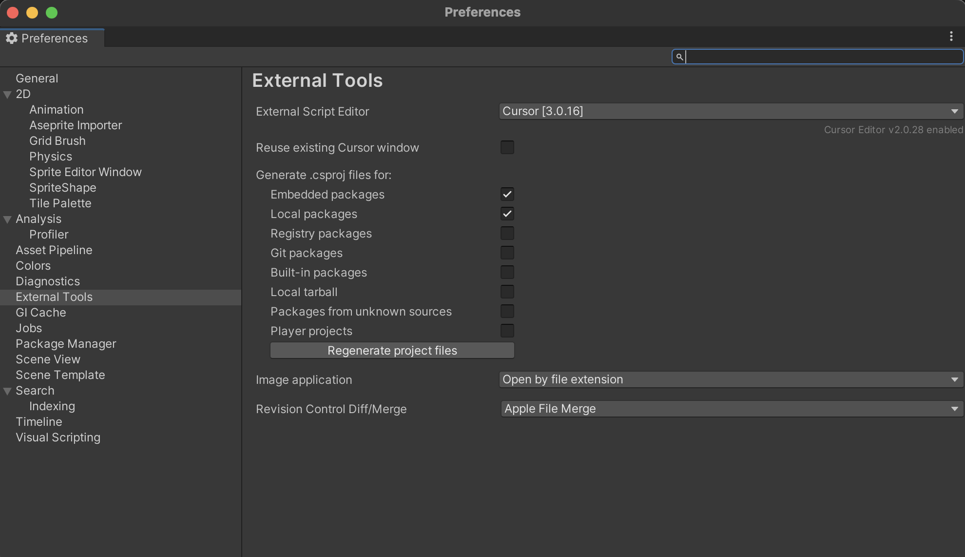Open Colors preferences
965x557 pixels.
33,265
